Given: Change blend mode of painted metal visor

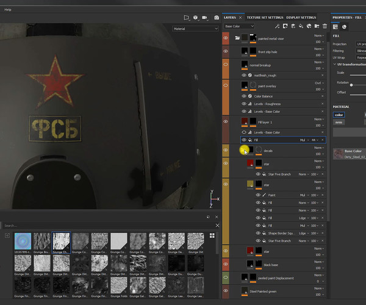Looking at the screenshot, I should point(319,35).
